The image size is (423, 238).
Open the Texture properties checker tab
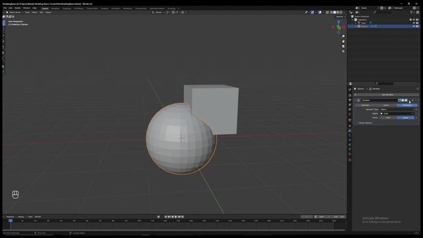[350, 160]
